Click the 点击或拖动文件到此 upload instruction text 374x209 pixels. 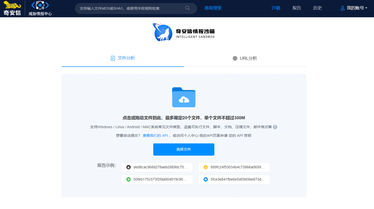(184, 118)
